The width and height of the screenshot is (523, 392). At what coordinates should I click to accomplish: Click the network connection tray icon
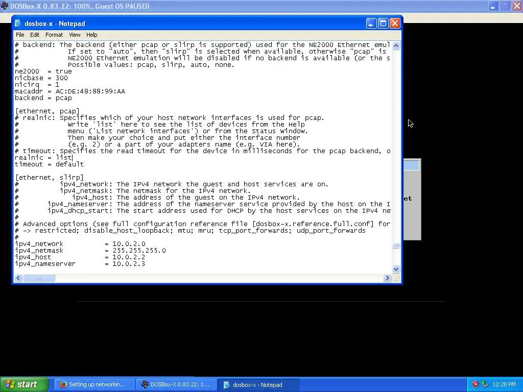click(x=485, y=385)
